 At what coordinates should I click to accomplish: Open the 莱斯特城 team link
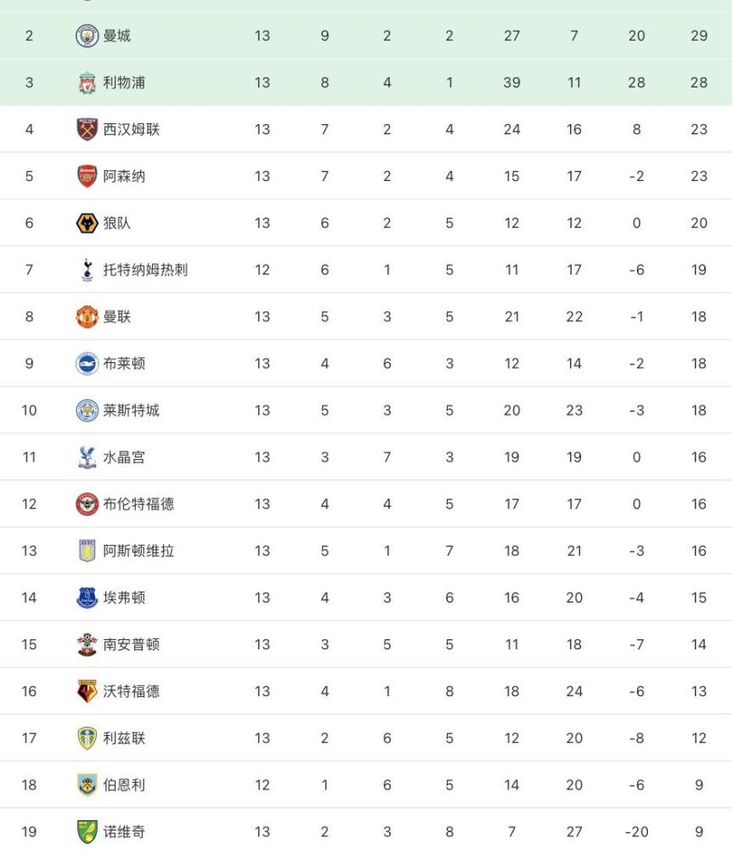pos(132,411)
